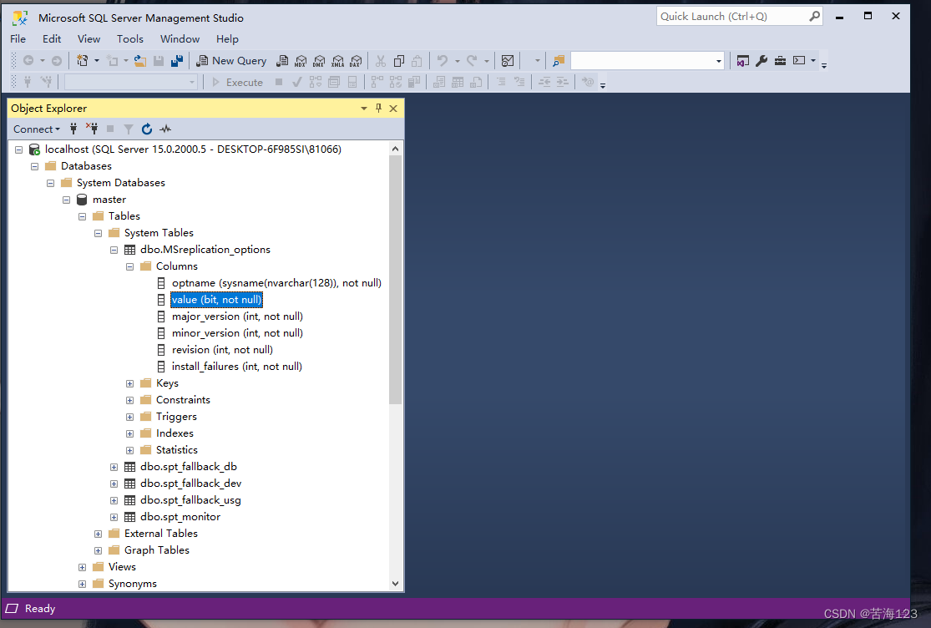Viewport: 931px width, 628px height.
Task: Open the find combo box dropdown
Action: [x=718, y=60]
